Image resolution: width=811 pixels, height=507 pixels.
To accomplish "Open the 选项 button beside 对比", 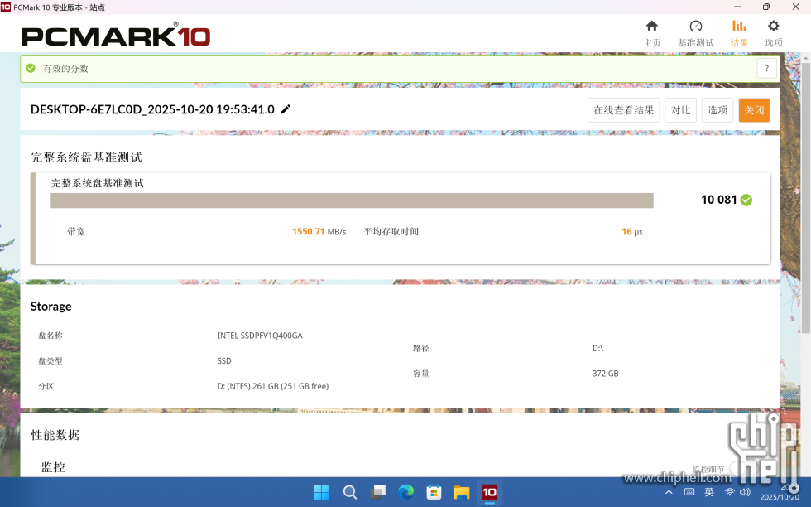I will [x=717, y=110].
